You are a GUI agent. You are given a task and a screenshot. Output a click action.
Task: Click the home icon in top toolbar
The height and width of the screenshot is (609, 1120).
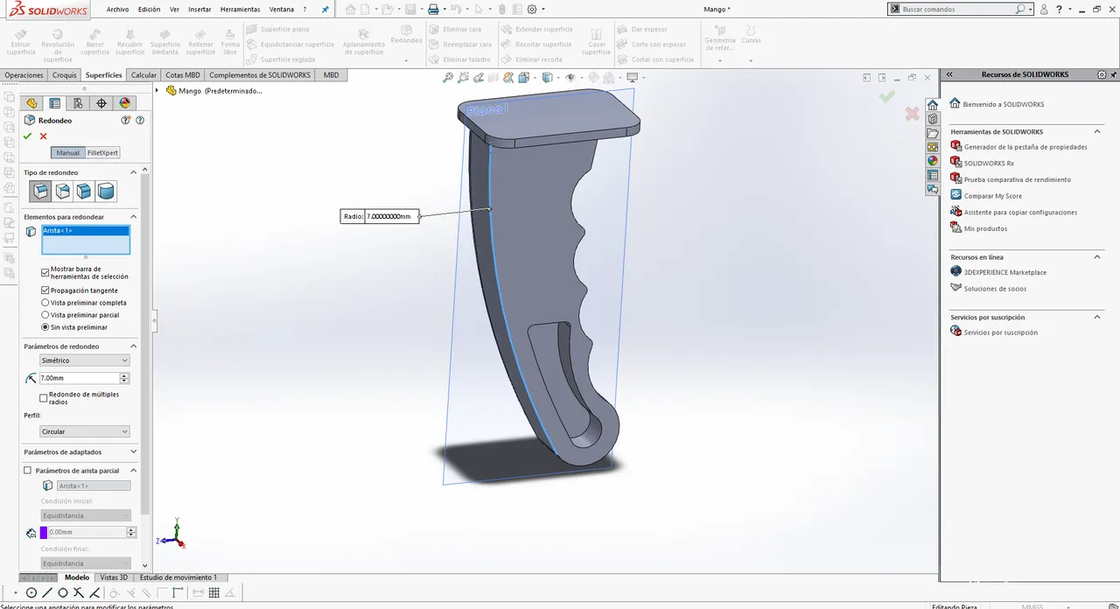pos(350,9)
